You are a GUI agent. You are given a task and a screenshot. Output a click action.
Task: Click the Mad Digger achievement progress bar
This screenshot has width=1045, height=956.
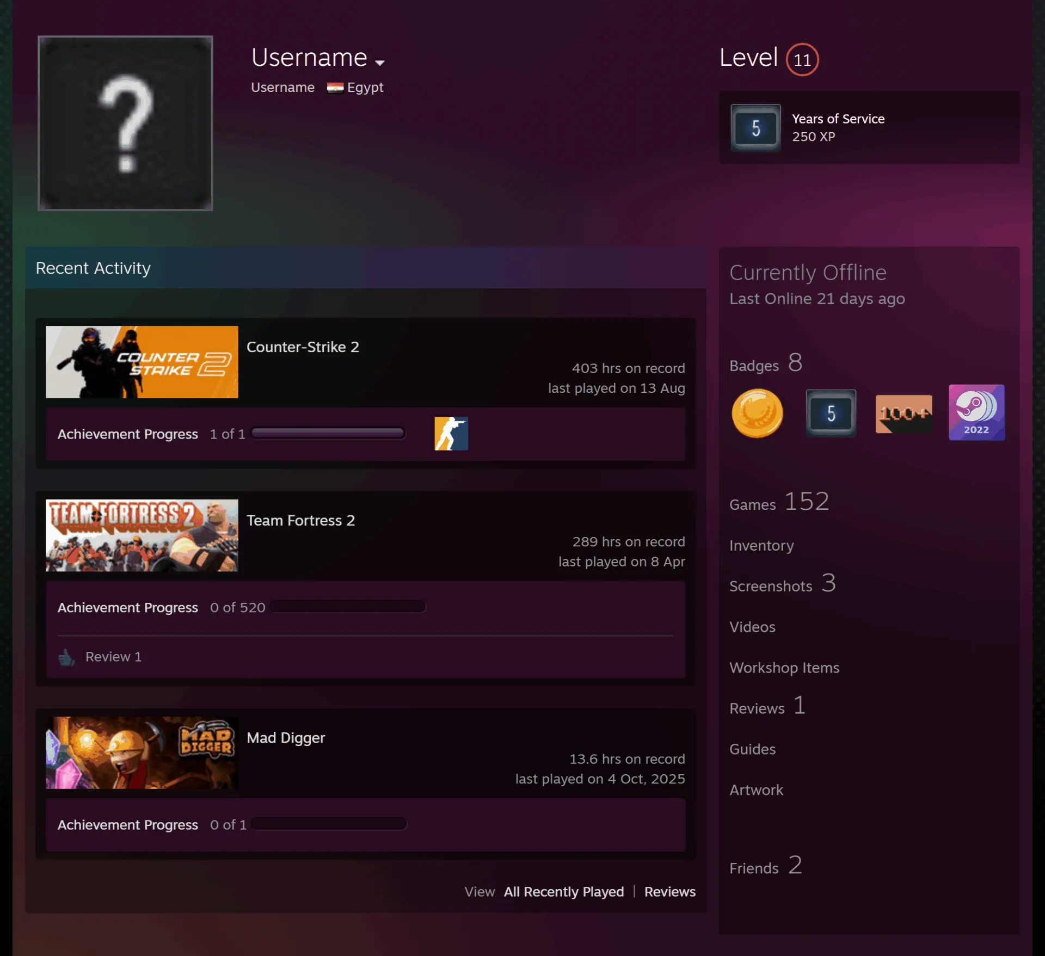pyautogui.click(x=329, y=824)
